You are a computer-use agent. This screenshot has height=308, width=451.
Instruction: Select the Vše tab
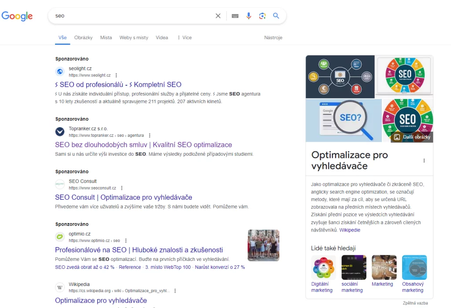[63, 38]
